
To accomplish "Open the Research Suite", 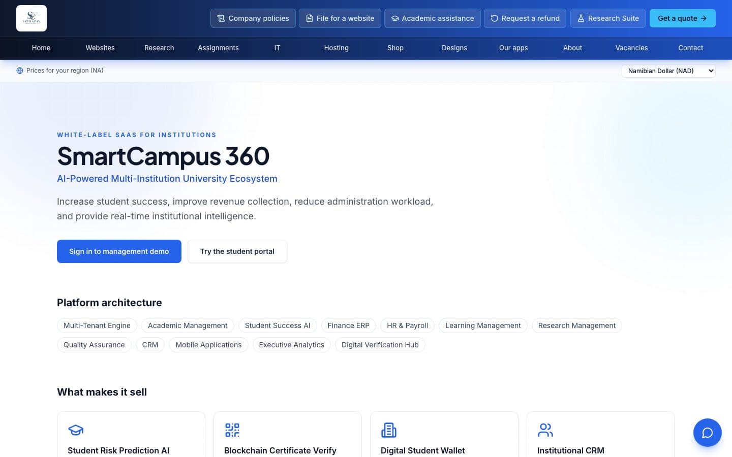I will (608, 18).
